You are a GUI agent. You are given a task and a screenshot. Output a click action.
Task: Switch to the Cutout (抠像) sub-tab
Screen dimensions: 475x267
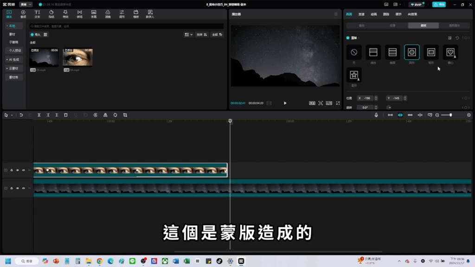[392, 25]
